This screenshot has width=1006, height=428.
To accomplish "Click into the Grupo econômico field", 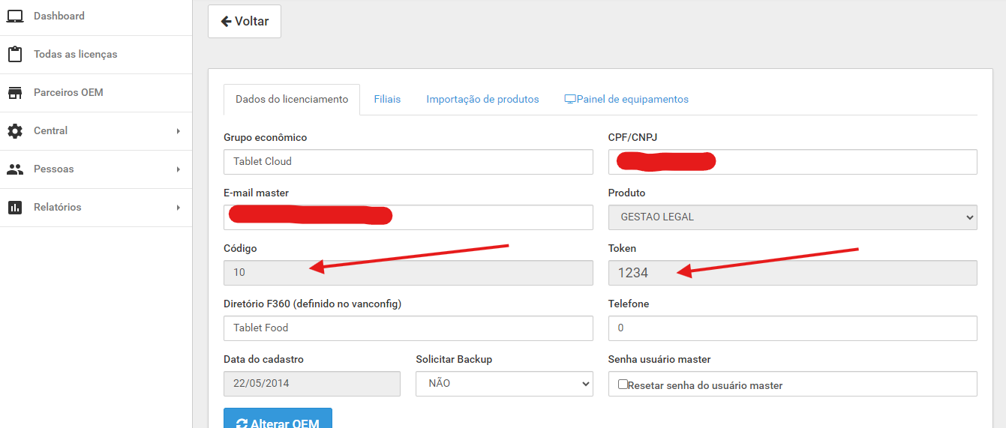I will (x=408, y=162).
